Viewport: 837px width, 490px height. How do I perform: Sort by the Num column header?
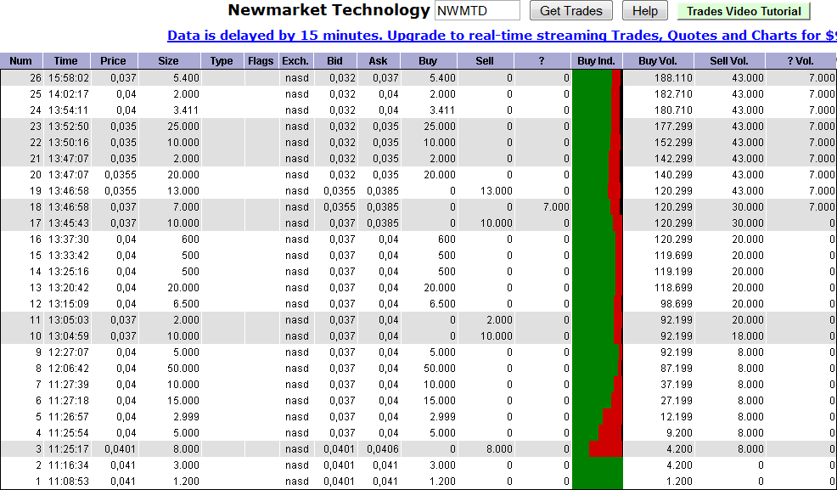coord(21,61)
